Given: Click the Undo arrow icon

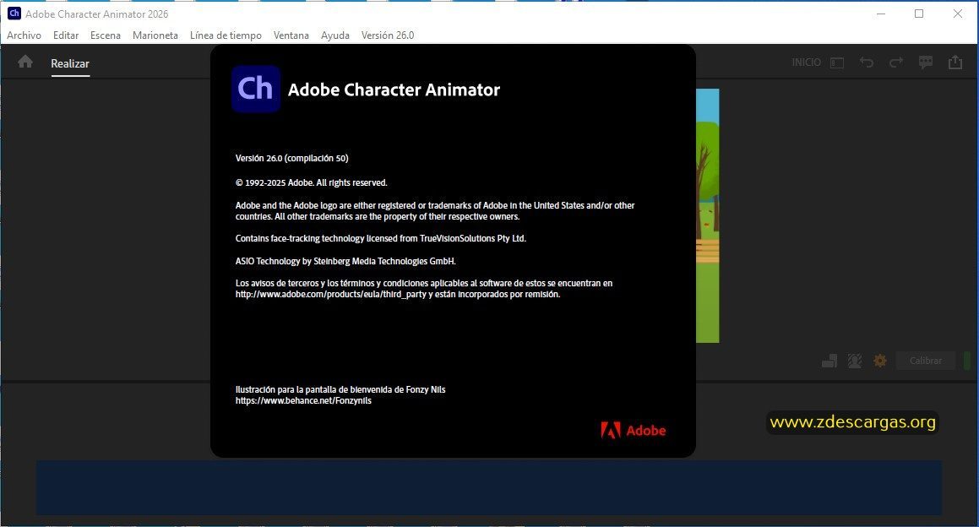Looking at the screenshot, I should coord(866,62).
